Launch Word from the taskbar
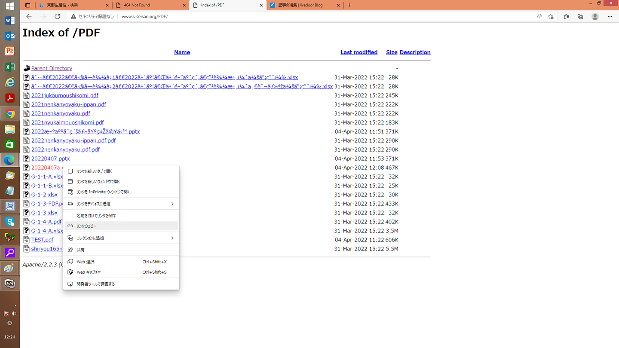 pyautogui.click(x=10, y=21)
